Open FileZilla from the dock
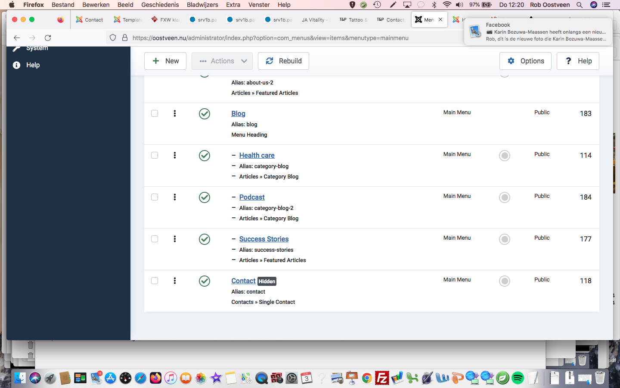The height and width of the screenshot is (388, 620). pyautogui.click(x=382, y=378)
